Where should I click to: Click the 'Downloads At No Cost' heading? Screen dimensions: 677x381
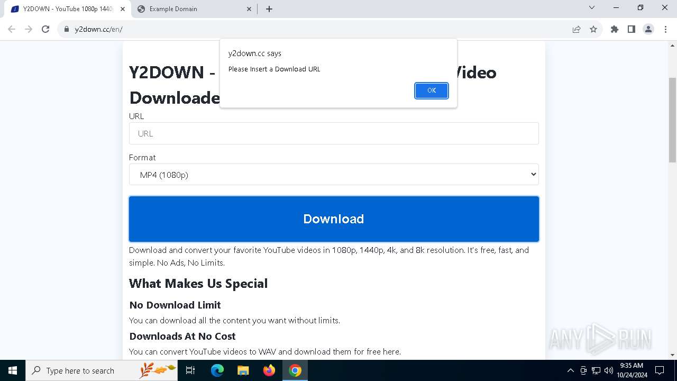pos(182,336)
